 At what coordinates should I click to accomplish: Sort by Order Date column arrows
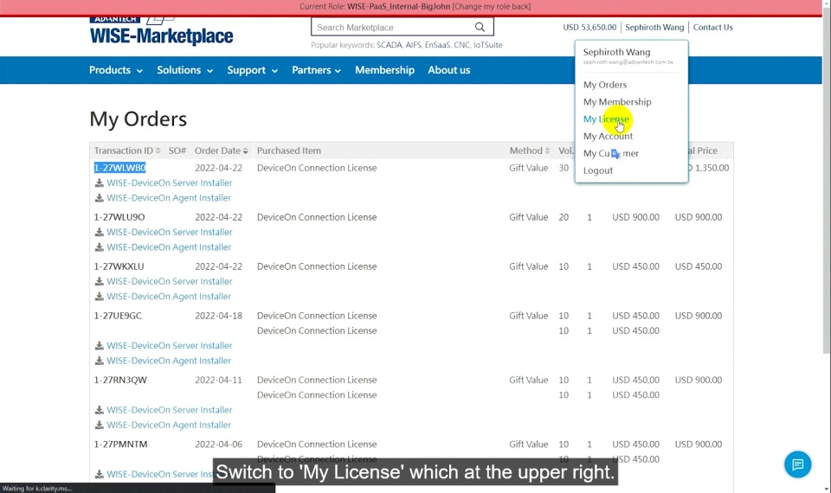tap(245, 150)
